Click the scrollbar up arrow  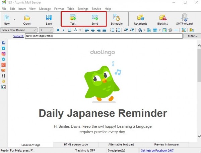point(199,46)
